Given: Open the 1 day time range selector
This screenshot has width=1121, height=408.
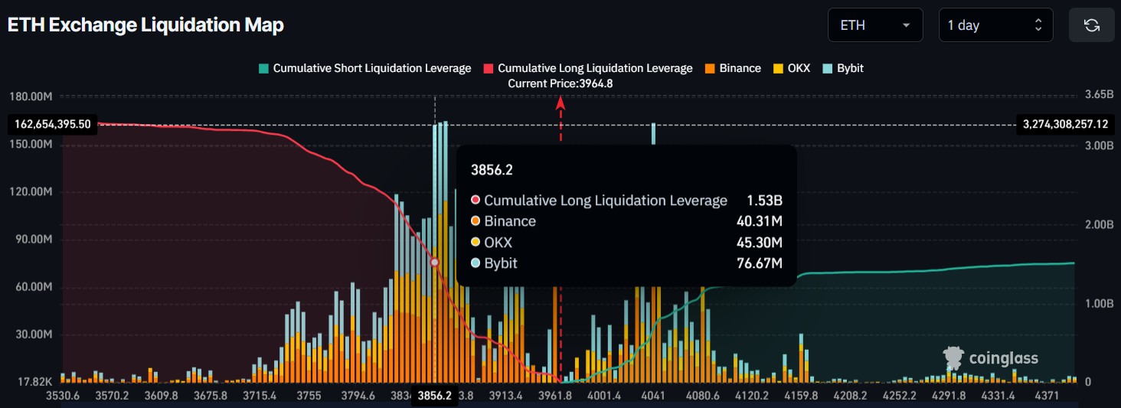Looking at the screenshot, I should coord(995,25).
